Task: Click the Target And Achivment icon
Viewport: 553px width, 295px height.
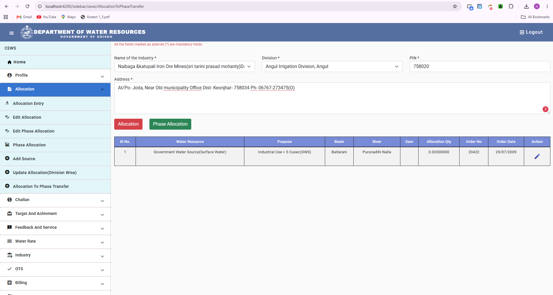Action: [x=10, y=213]
